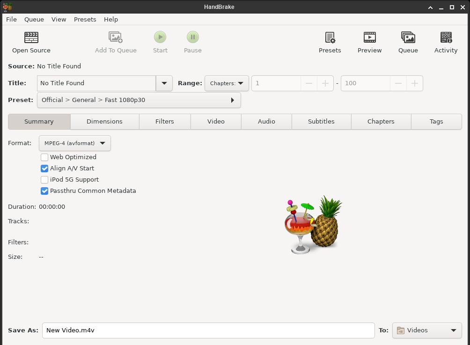Increase end chapter with plus button

pyautogui.click(x=415, y=83)
